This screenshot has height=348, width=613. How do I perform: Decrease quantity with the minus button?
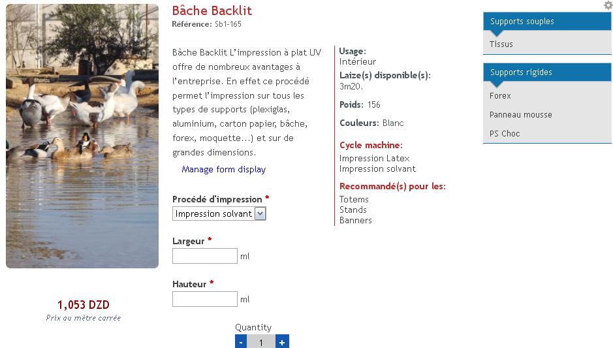(x=241, y=341)
